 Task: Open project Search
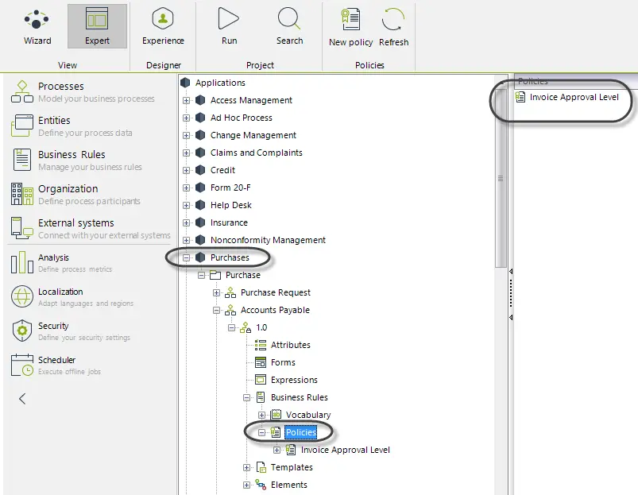(x=289, y=26)
